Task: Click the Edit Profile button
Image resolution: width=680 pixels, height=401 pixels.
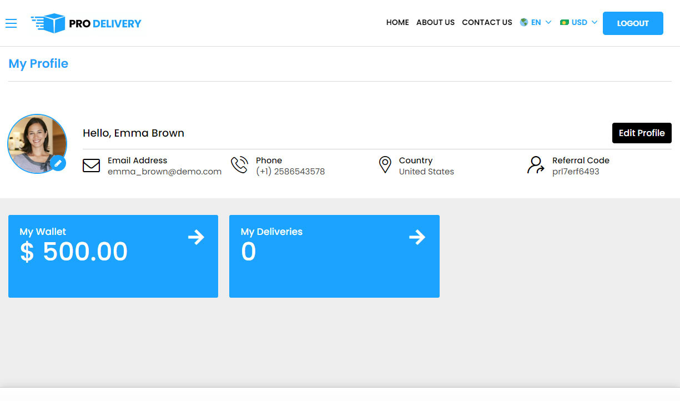Action: [x=642, y=133]
